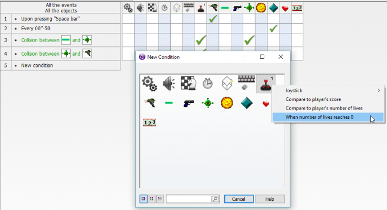Select the Special gears object in dialog

tap(150, 84)
